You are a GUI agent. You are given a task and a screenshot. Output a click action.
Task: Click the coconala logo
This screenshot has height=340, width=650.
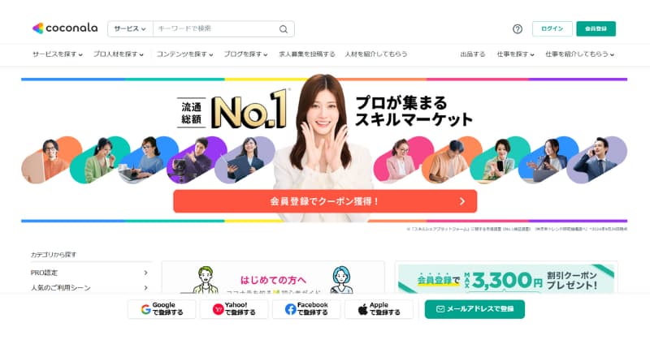[x=65, y=28]
